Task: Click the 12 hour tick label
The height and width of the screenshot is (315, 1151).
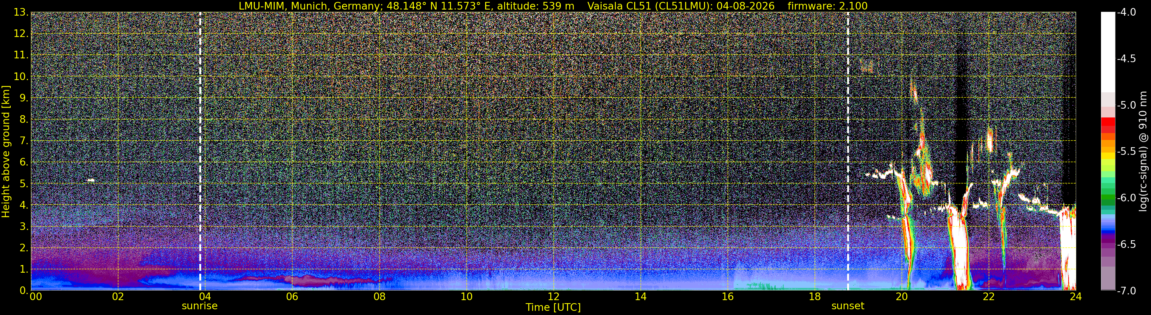Action: [x=553, y=296]
